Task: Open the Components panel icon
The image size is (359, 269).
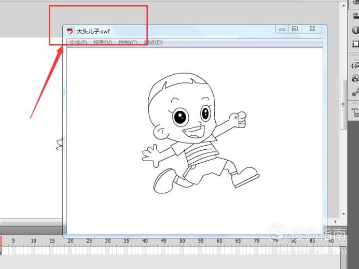Action: tap(355, 78)
